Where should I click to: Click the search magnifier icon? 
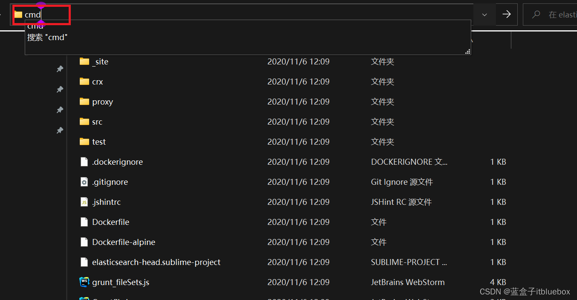pos(536,15)
